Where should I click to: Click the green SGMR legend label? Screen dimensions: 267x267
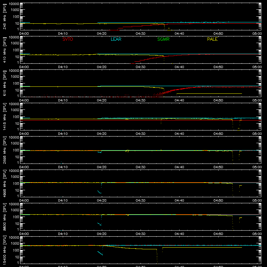(x=163, y=39)
